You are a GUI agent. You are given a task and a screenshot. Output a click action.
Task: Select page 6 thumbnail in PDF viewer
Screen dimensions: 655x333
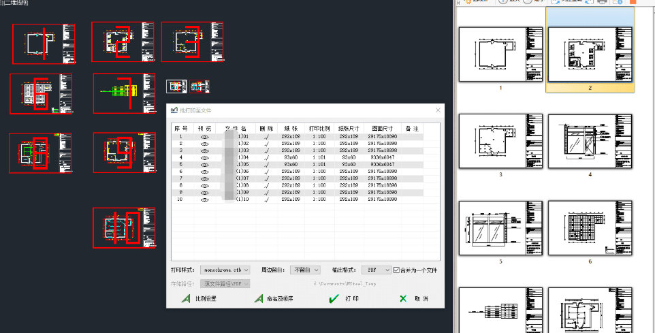590,228
